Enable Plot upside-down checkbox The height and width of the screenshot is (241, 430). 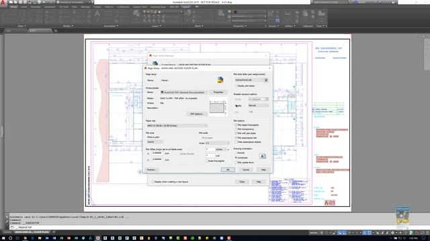click(236, 162)
